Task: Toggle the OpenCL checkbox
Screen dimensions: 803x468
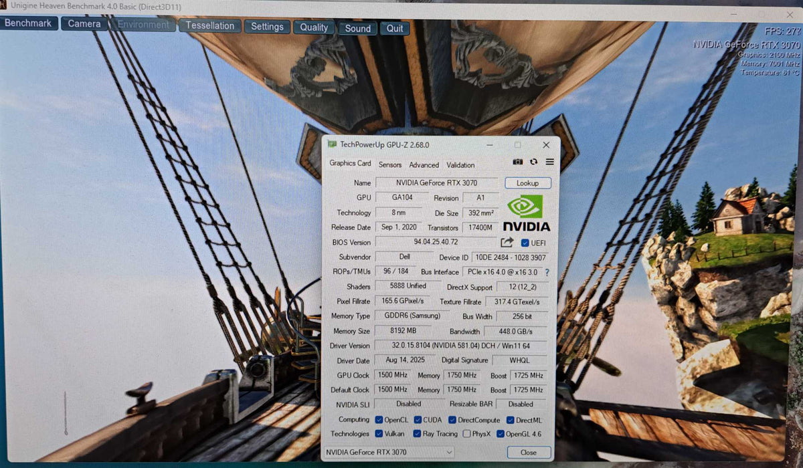Action: (379, 421)
